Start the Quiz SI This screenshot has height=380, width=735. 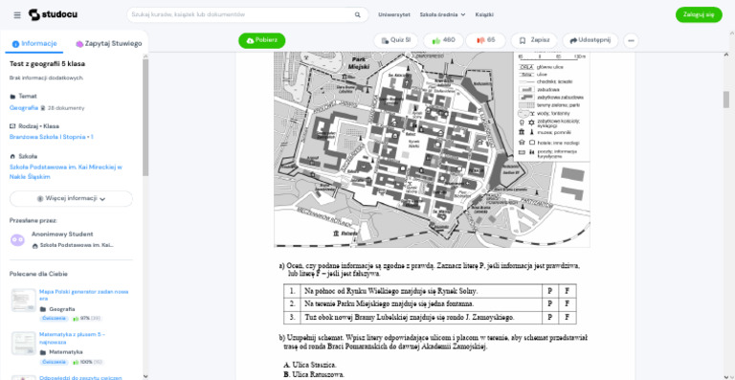(x=395, y=40)
